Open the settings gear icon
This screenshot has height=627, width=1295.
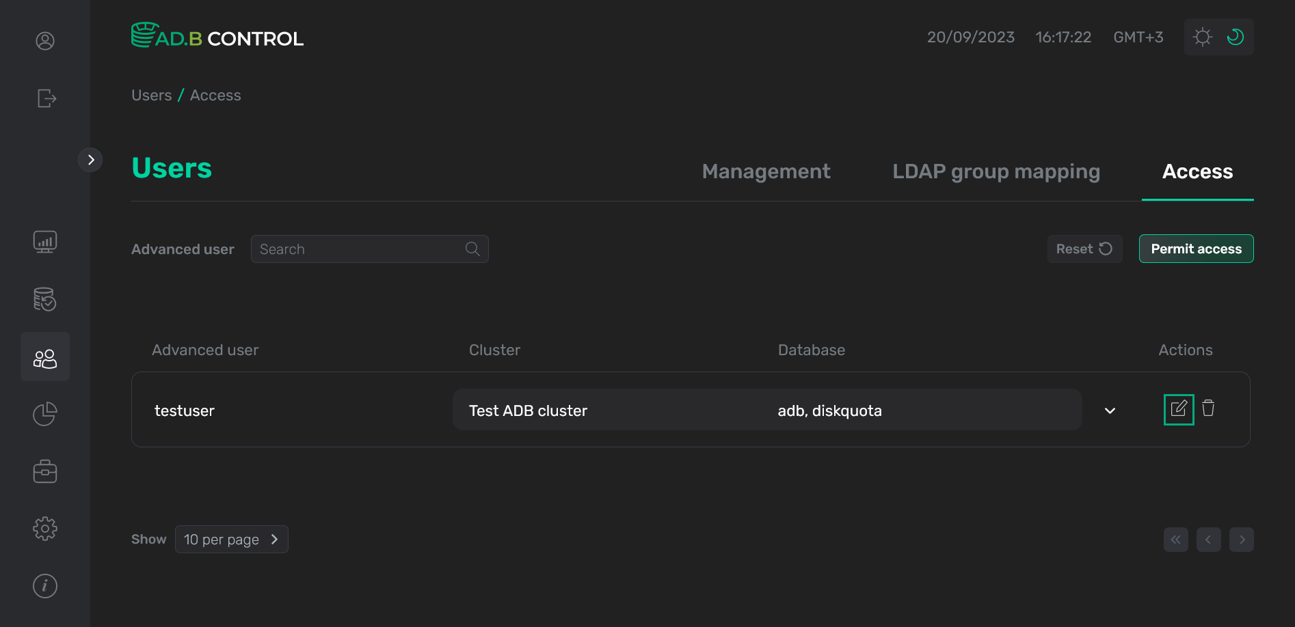(44, 528)
